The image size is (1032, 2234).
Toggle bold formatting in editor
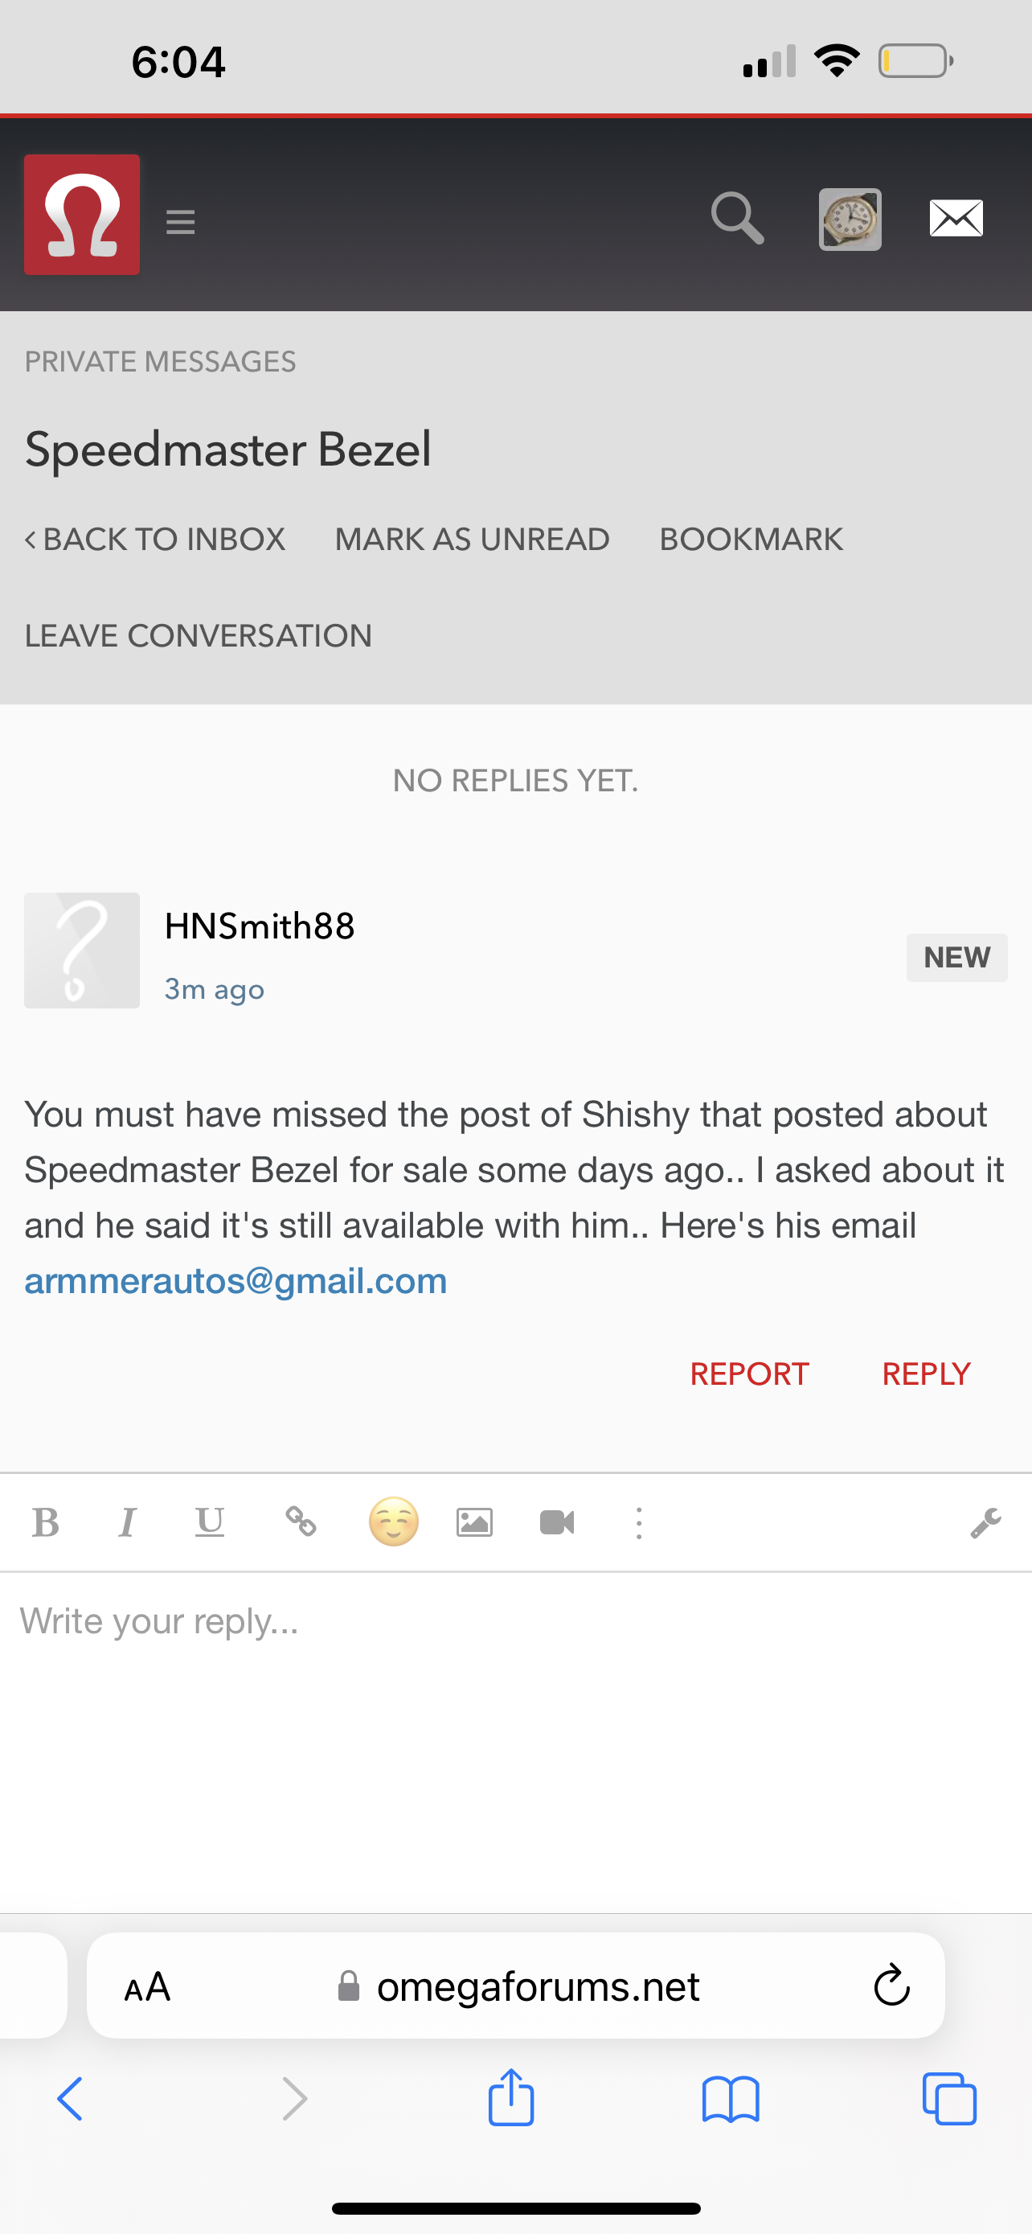(46, 1522)
